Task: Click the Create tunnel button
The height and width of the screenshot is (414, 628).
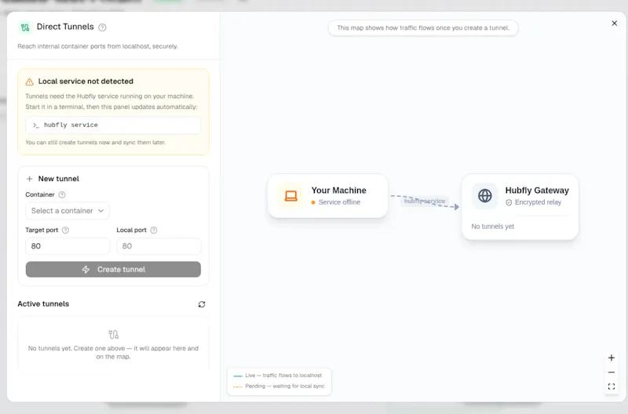Action: click(113, 269)
